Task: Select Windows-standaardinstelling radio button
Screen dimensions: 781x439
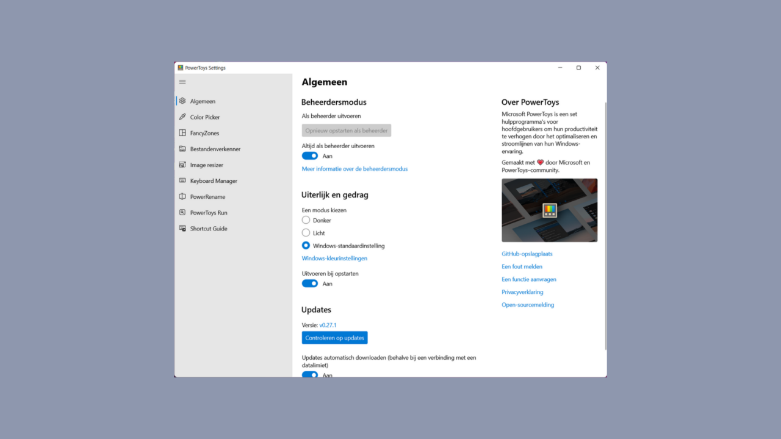Action: (306, 246)
